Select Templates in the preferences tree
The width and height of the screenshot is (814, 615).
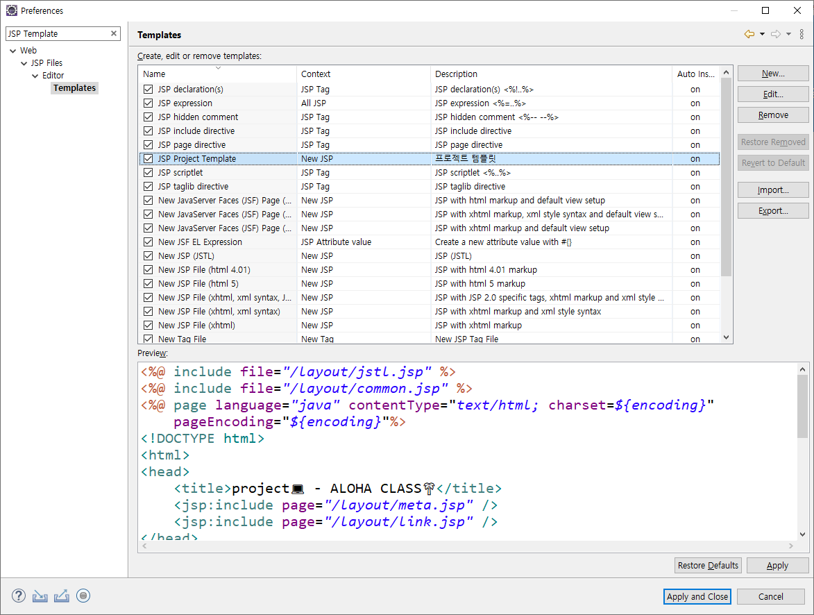(74, 87)
